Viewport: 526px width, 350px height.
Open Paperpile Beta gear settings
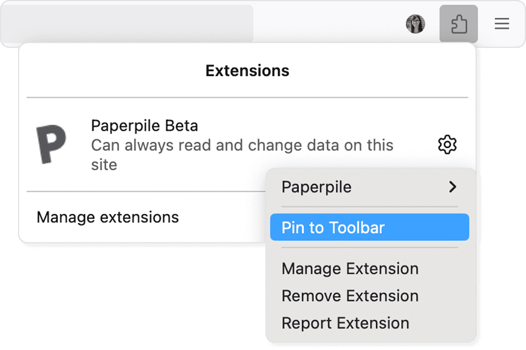(x=447, y=144)
